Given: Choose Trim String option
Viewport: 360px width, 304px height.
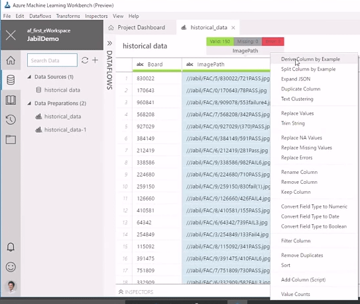Looking at the screenshot, I should click(x=293, y=123).
